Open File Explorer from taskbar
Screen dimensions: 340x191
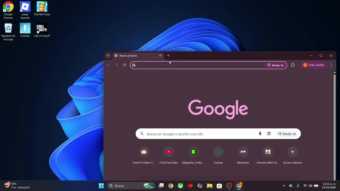(x=210, y=186)
